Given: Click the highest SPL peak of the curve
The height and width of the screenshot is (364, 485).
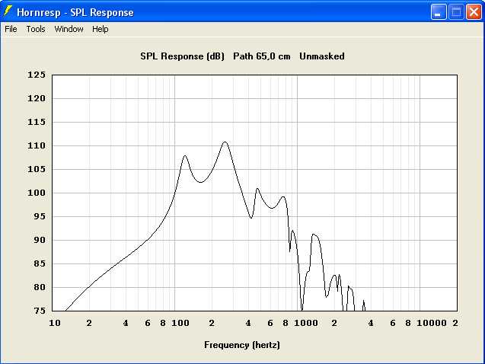Looking at the screenshot, I should point(225,142).
